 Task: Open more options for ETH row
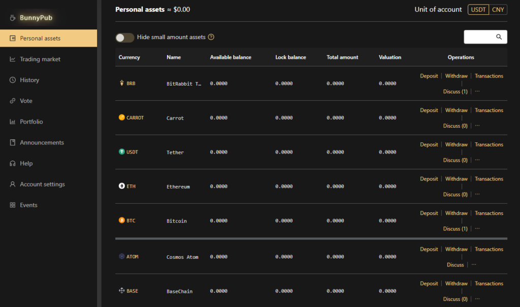tap(477, 194)
